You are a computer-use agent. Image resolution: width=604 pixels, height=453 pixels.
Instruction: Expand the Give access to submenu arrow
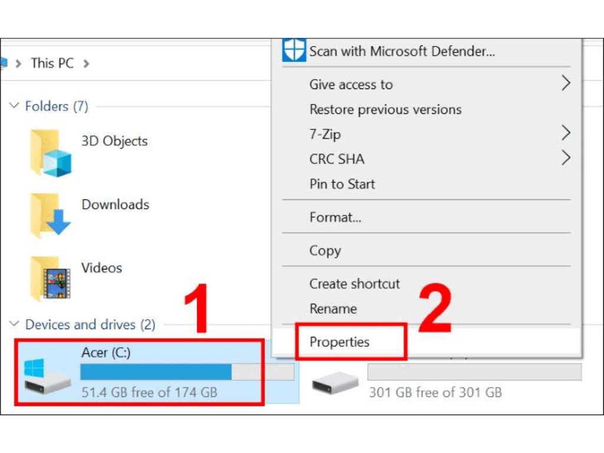[566, 84]
